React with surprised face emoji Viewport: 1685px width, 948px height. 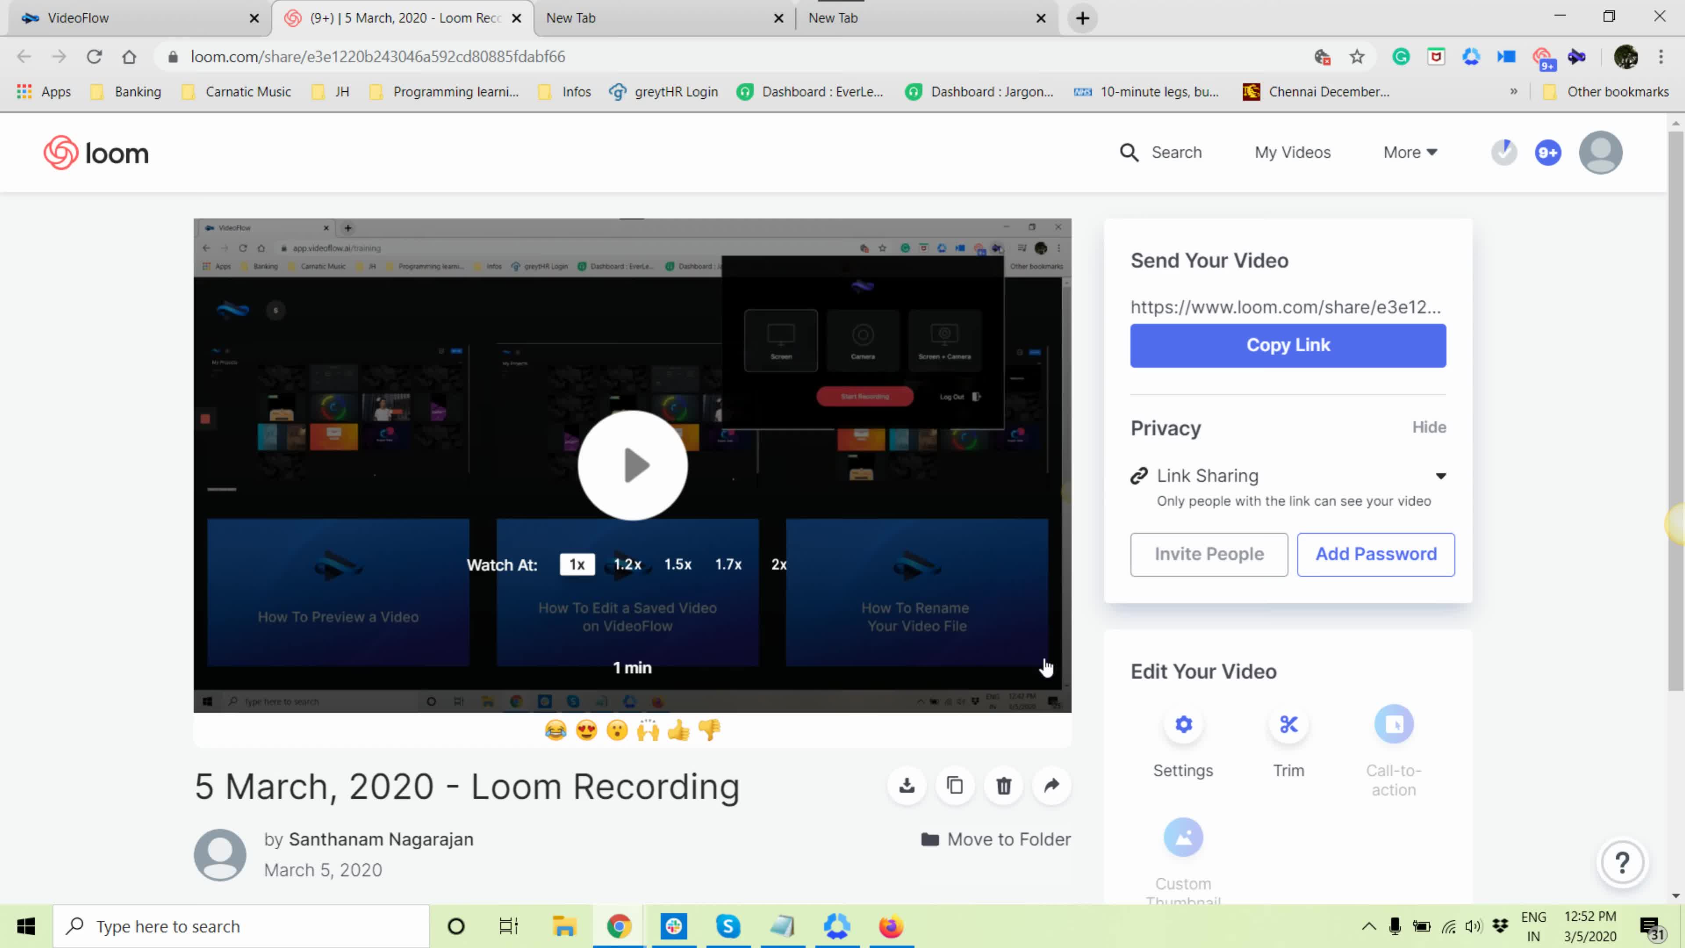(x=617, y=730)
